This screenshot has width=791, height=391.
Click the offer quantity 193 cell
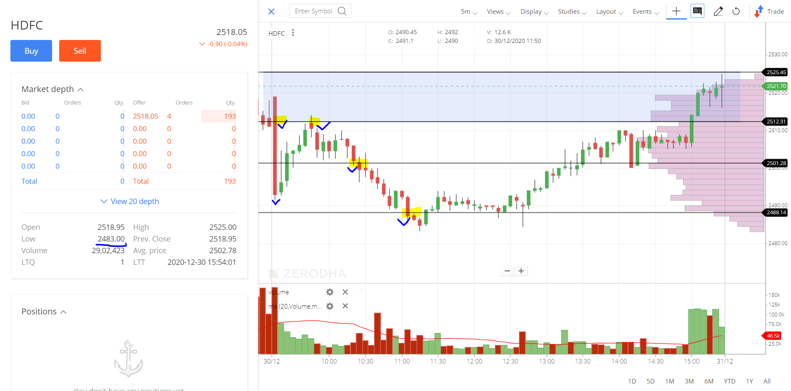pyautogui.click(x=219, y=116)
